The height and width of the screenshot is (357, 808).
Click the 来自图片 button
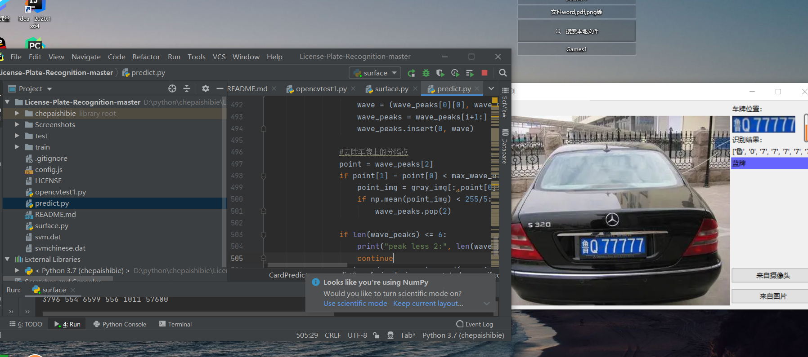coord(772,296)
